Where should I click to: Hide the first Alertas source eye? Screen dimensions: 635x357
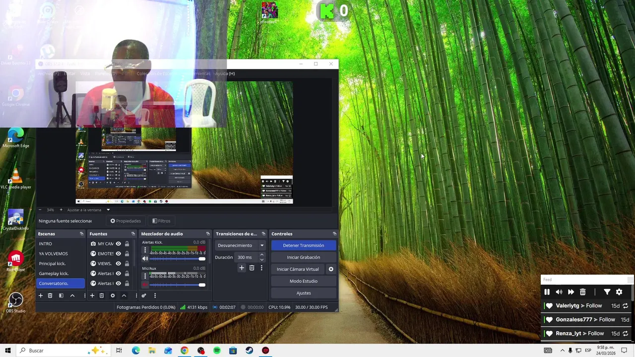click(x=118, y=274)
